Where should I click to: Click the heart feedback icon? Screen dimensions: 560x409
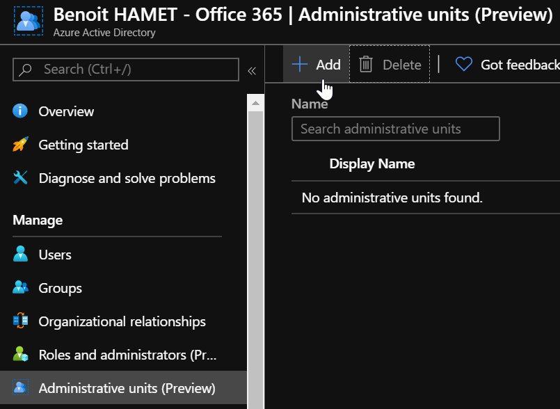coord(463,65)
